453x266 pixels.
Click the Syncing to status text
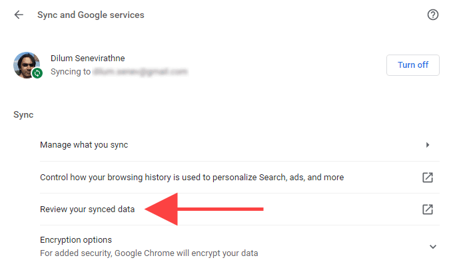[x=71, y=71]
